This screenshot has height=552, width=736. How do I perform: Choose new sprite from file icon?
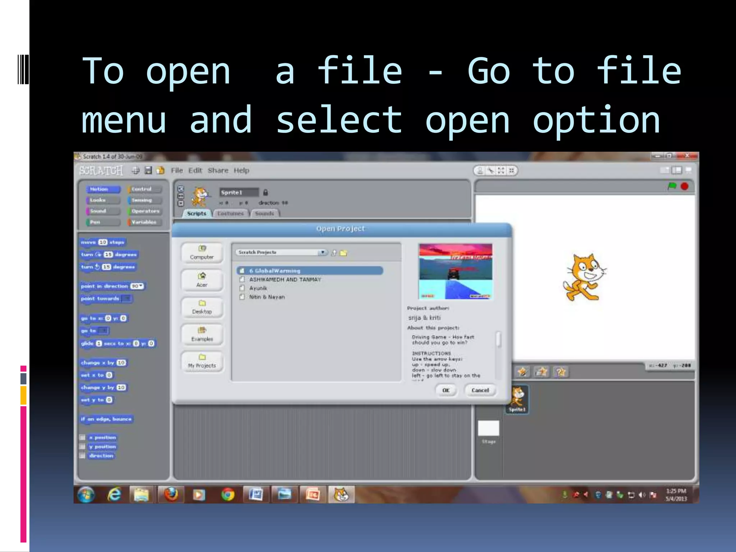point(542,372)
